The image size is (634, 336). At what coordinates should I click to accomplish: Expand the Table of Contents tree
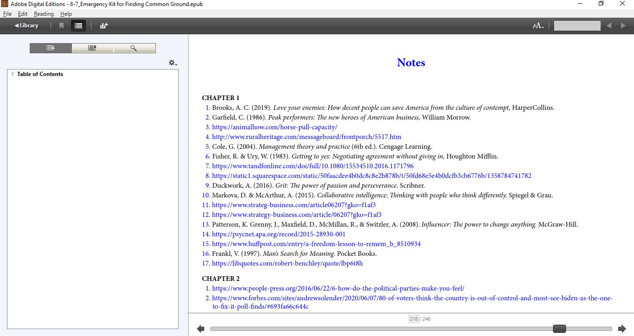13,74
